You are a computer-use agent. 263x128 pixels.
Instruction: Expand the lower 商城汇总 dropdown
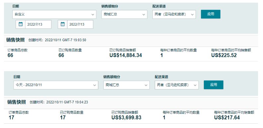[127, 85]
